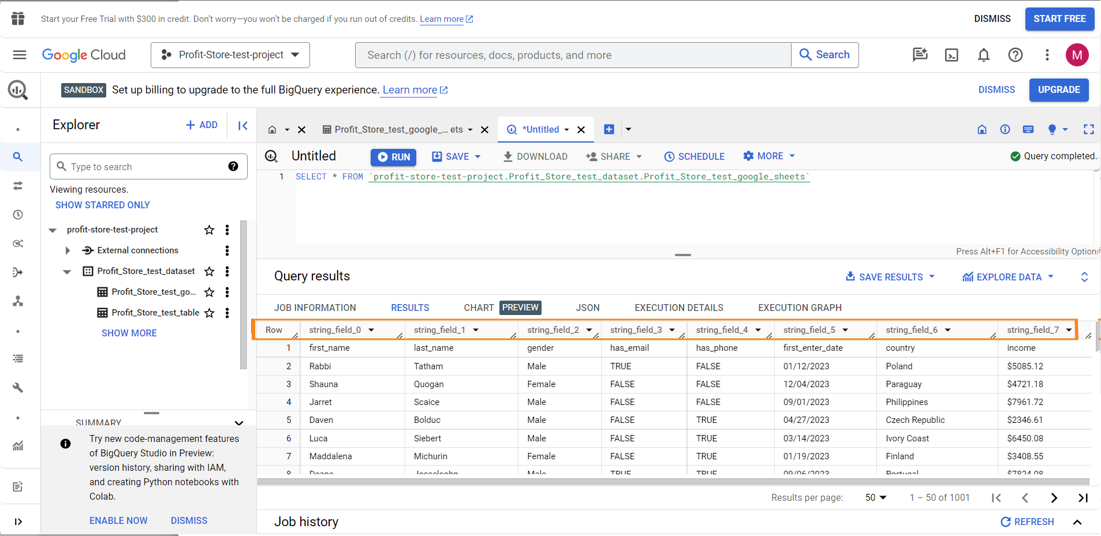Viewport: 1101px width, 536px height.
Task: Click the editor-results pane resize handle
Action: (683, 255)
